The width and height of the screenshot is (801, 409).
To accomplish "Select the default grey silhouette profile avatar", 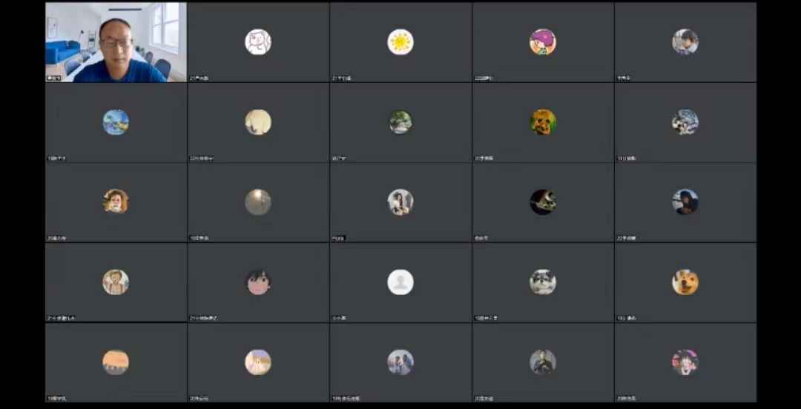I will pos(400,282).
